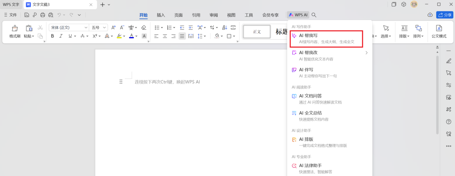Expand numbered list dropdown arrow
455x176 pixels.
click(174, 28)
